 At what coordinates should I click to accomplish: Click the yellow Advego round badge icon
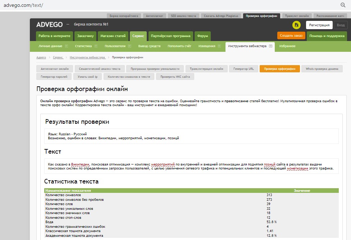coord(296,25)
